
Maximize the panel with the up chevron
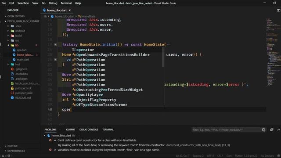278,129
